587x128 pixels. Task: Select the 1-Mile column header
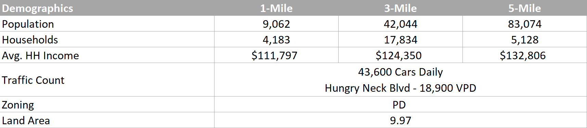pos(276,8)
